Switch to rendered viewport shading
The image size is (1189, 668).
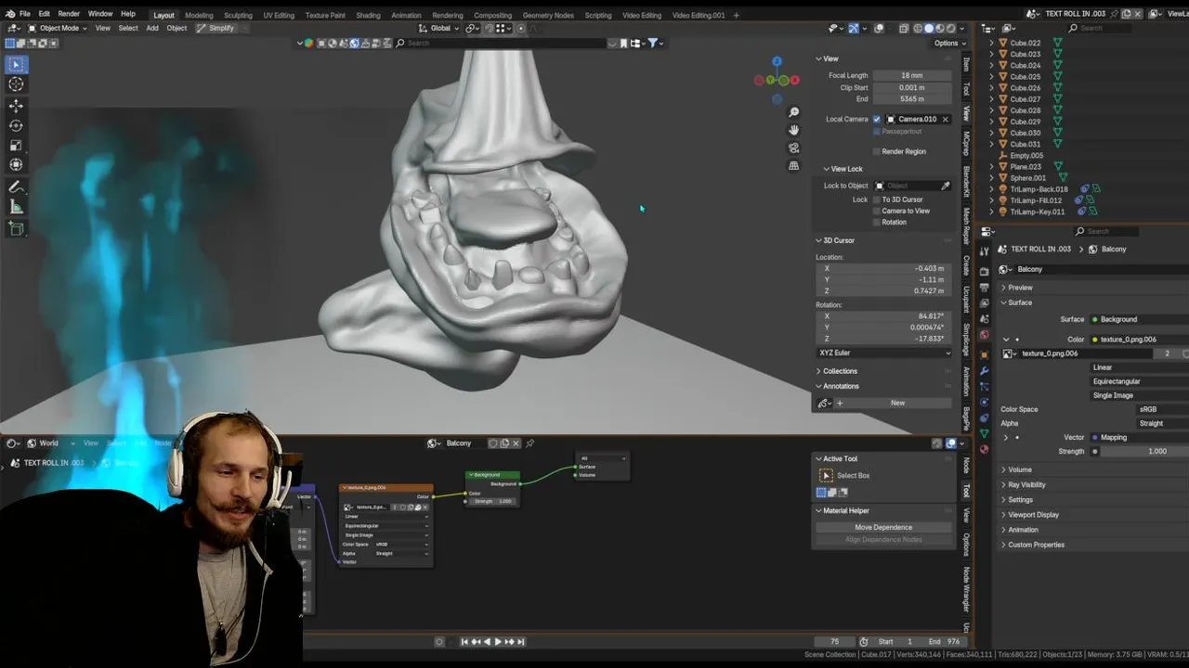tap(953, 28)
